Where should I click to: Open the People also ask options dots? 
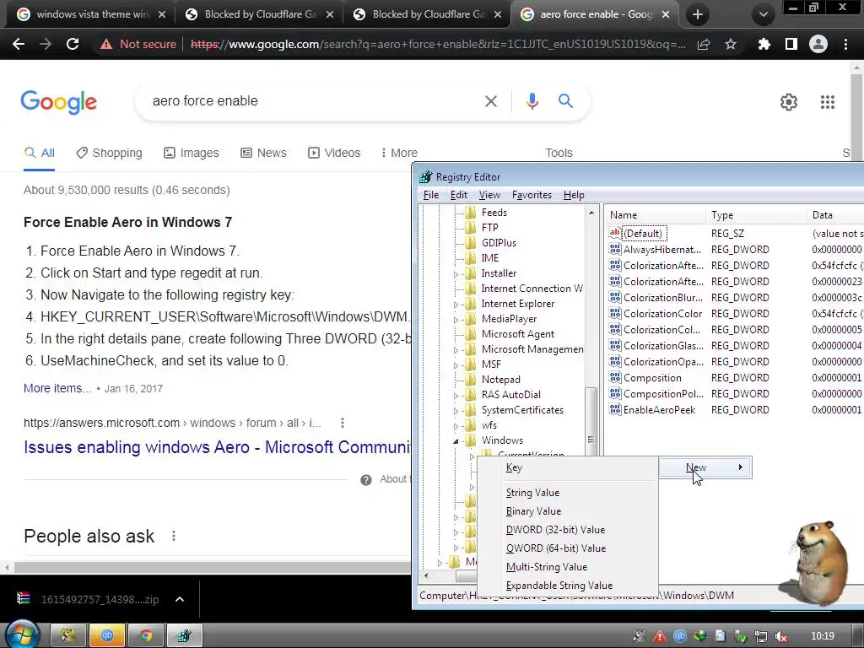174,536
